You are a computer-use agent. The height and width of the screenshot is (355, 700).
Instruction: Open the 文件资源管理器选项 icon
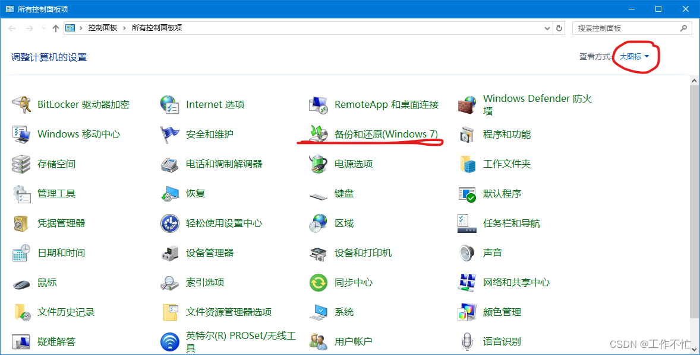(x=169, y=312)
